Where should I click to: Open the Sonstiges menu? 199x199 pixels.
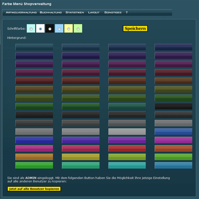113,13
